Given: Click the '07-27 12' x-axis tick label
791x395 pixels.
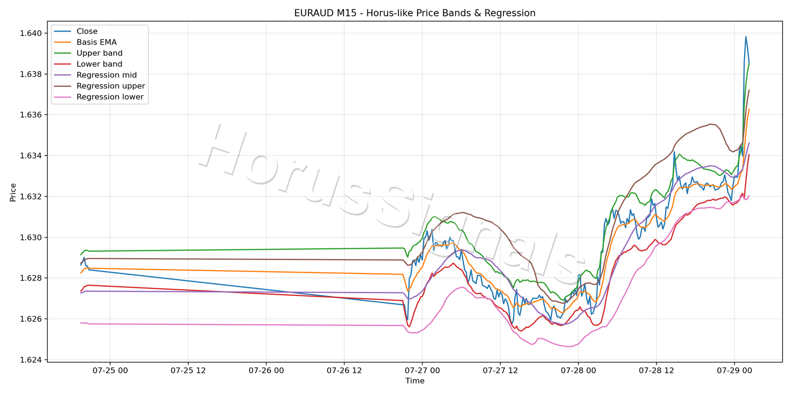Looking at the screenshot, I should (x=500, y=370).
